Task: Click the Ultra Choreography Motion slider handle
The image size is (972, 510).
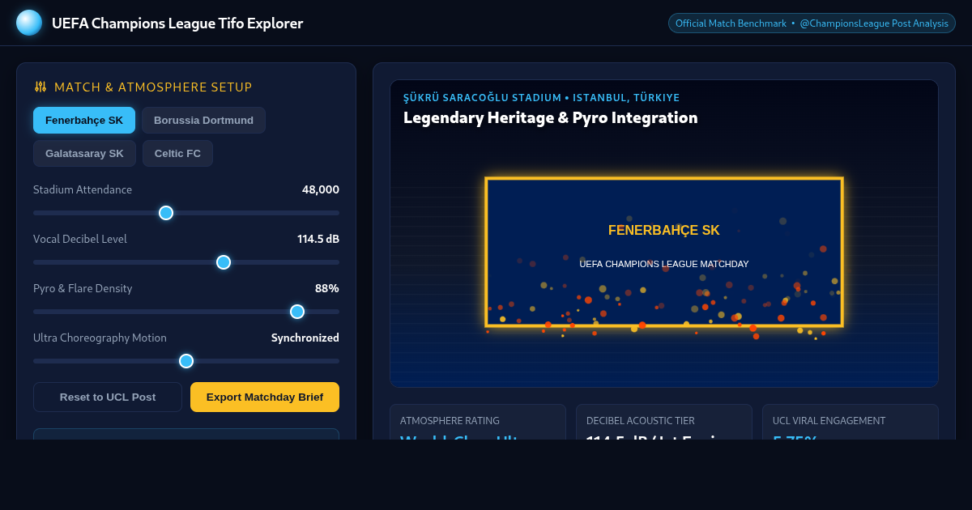Action: pyautogui.click(x=186, y=361)
